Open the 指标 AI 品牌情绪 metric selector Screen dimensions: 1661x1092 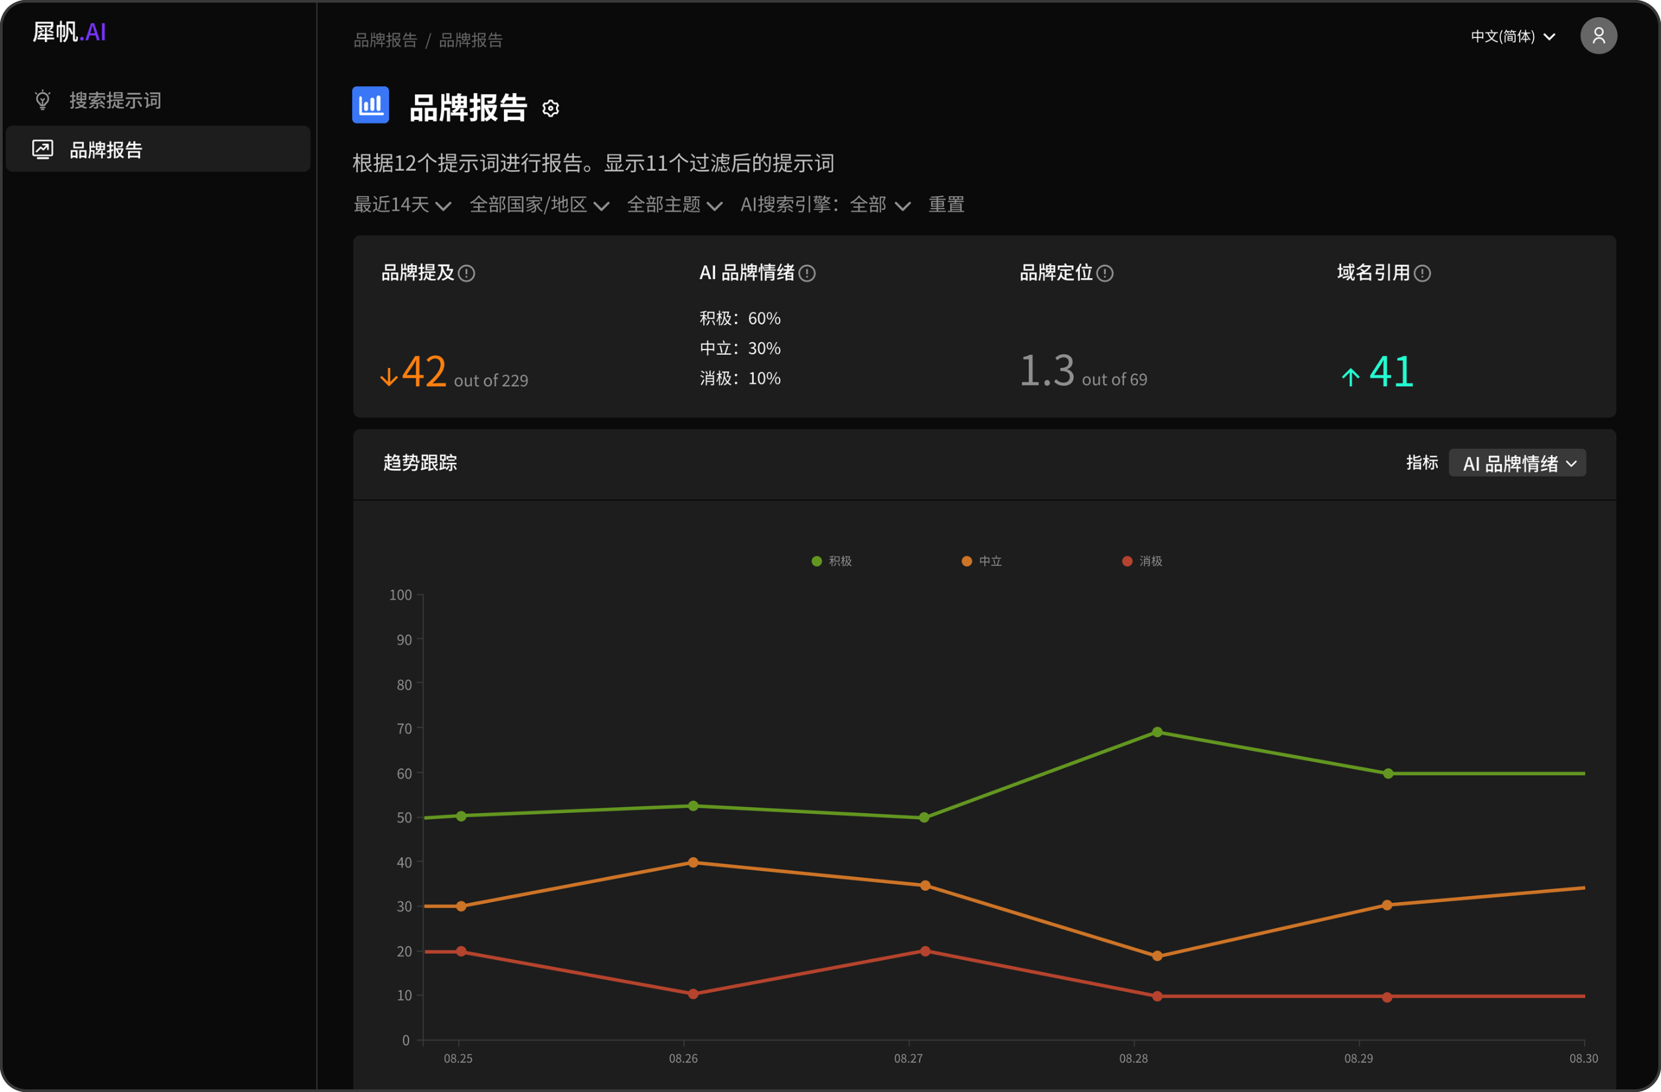(1517, 464)
